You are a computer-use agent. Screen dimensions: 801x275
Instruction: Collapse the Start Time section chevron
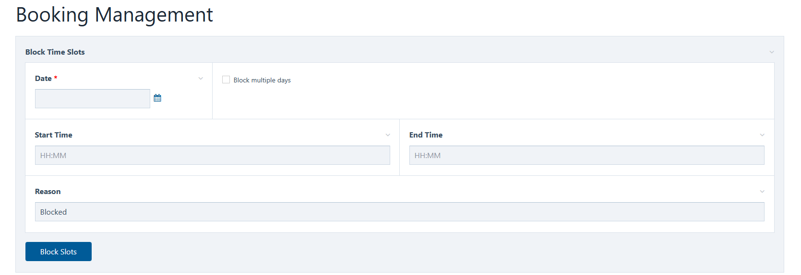click(388, 135)
